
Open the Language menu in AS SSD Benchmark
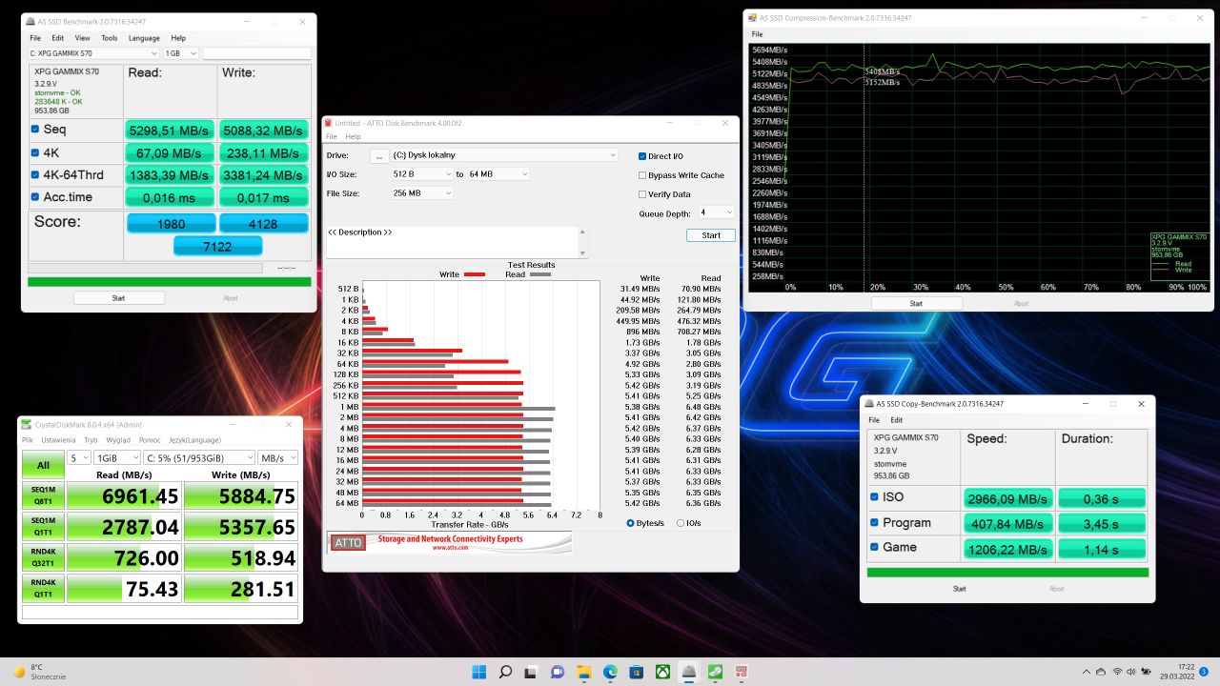144,38
